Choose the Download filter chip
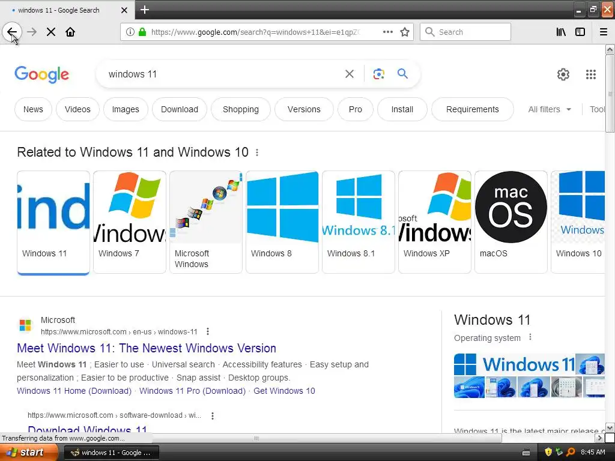615x461 pixels. point(179,109)
